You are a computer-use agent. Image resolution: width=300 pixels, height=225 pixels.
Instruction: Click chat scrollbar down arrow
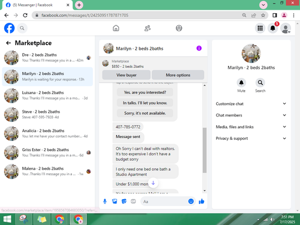205,191
